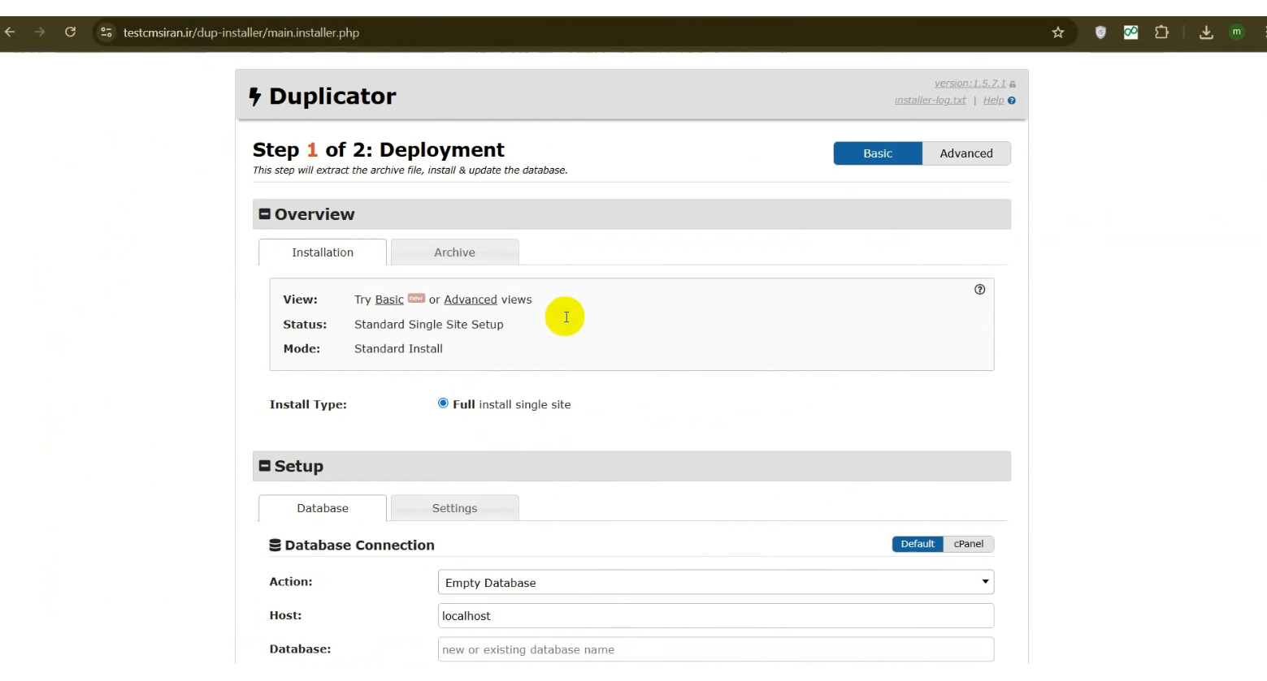1267x681 pixels.
Task: Click the Standard Install mode text
Action: [398, 349]
